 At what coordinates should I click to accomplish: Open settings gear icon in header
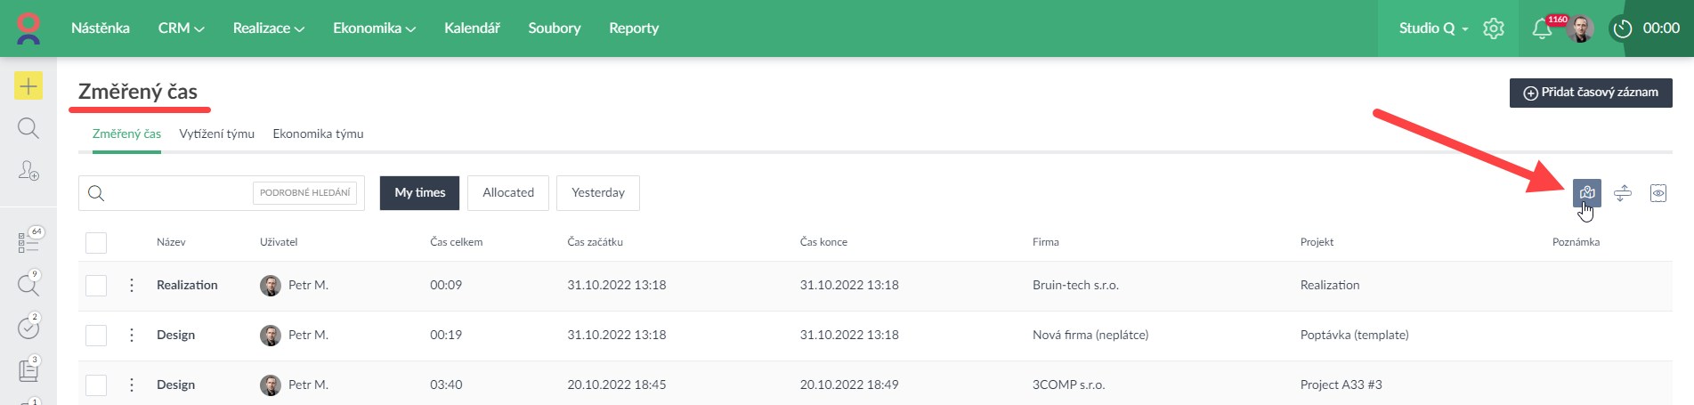1494,28
